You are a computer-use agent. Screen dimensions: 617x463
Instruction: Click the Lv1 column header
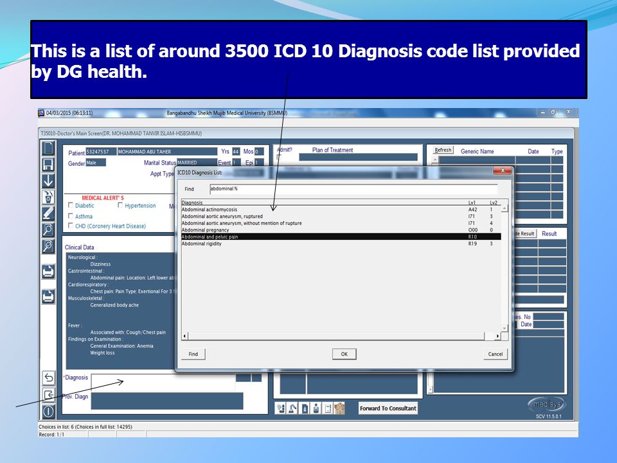[472, 203]
